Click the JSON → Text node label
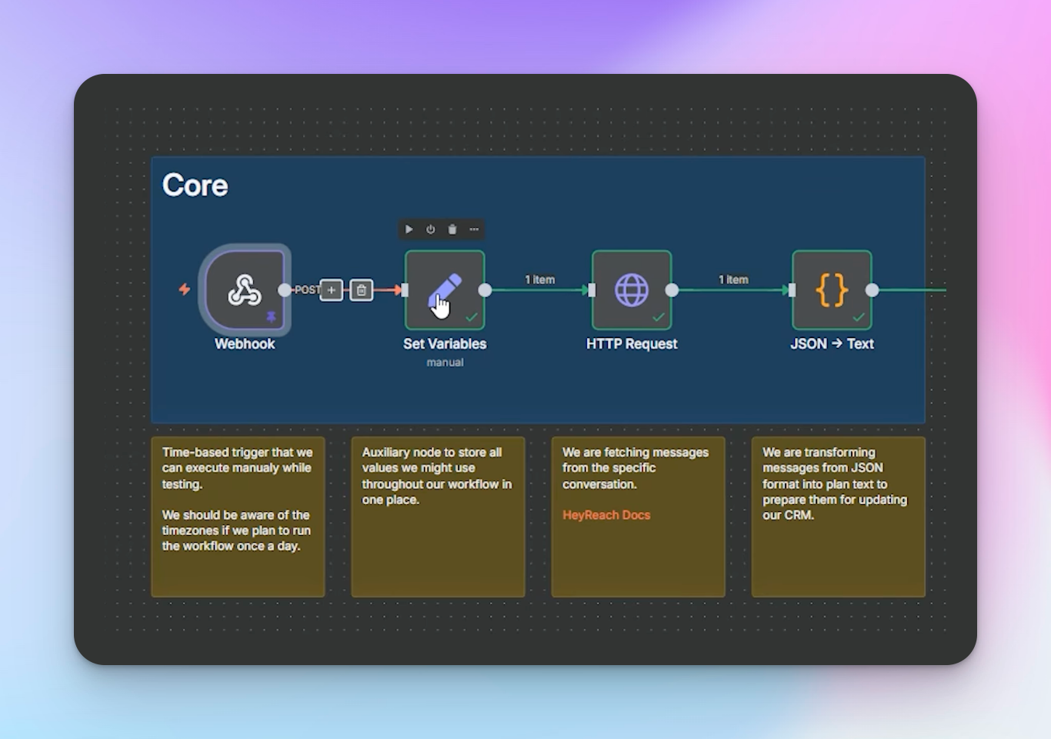 point(832,344)
